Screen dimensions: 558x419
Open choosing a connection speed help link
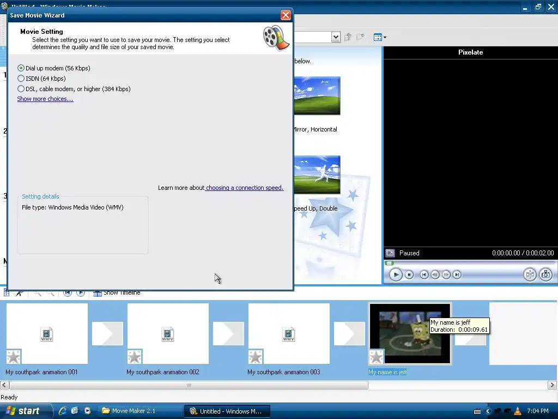245,188
